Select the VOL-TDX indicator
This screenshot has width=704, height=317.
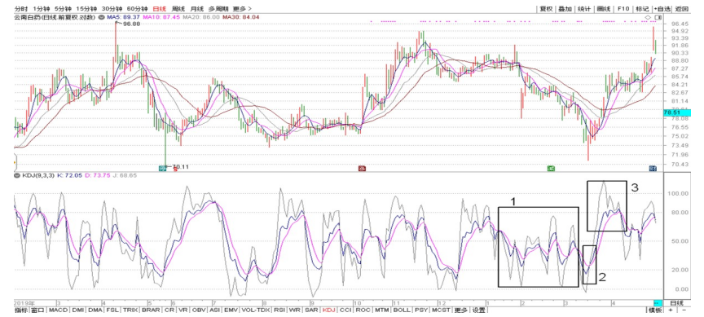click(256, 310)
